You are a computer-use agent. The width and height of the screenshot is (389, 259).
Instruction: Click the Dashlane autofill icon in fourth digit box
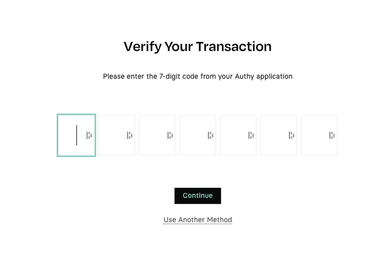point(210,135)
